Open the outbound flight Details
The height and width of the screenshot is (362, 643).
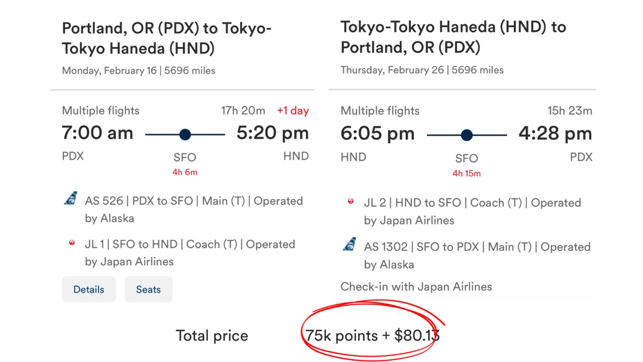tap(89, 290)
